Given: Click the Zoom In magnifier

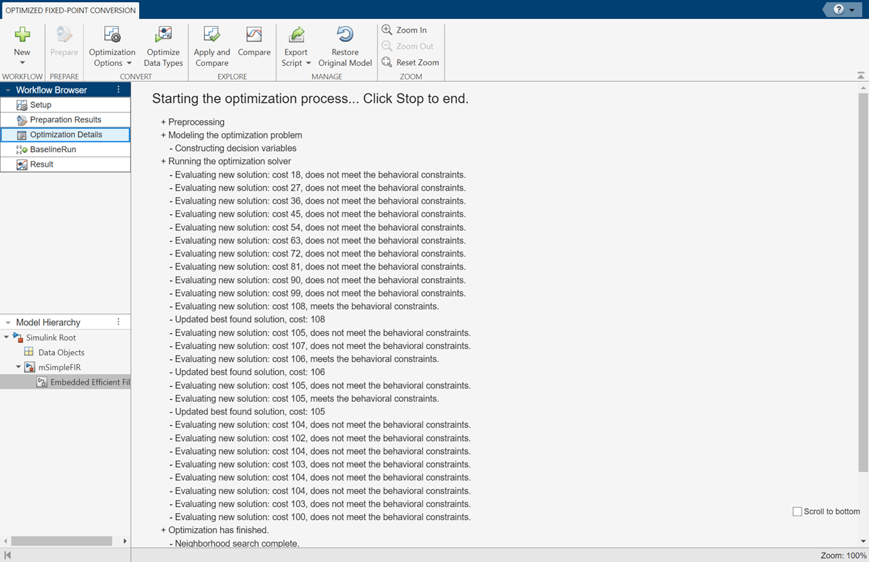Looking at the screenshot, I should tap(387, 30).
